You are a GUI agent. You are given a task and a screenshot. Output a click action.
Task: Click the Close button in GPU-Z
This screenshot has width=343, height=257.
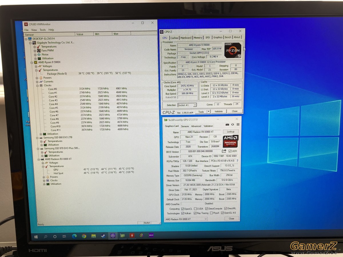(x=232, y=219)
